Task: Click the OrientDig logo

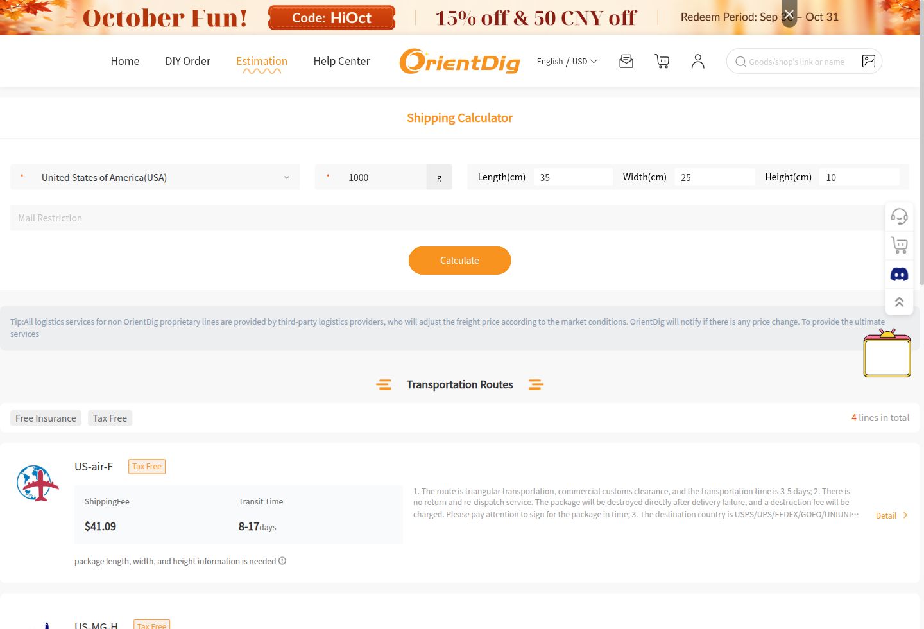Action: pyautogui.click(x=459, y=61)
